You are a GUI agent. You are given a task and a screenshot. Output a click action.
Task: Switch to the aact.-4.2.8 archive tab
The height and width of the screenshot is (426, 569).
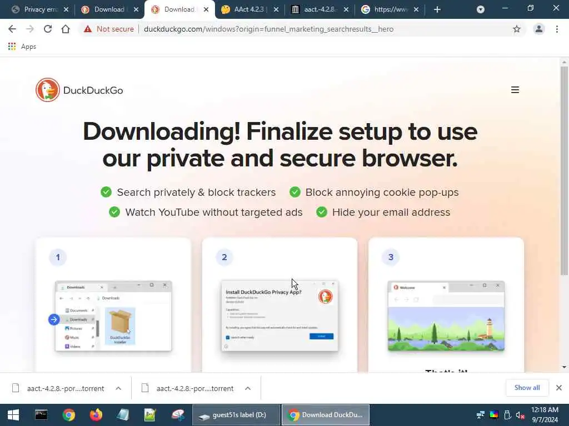coord(320,9)
